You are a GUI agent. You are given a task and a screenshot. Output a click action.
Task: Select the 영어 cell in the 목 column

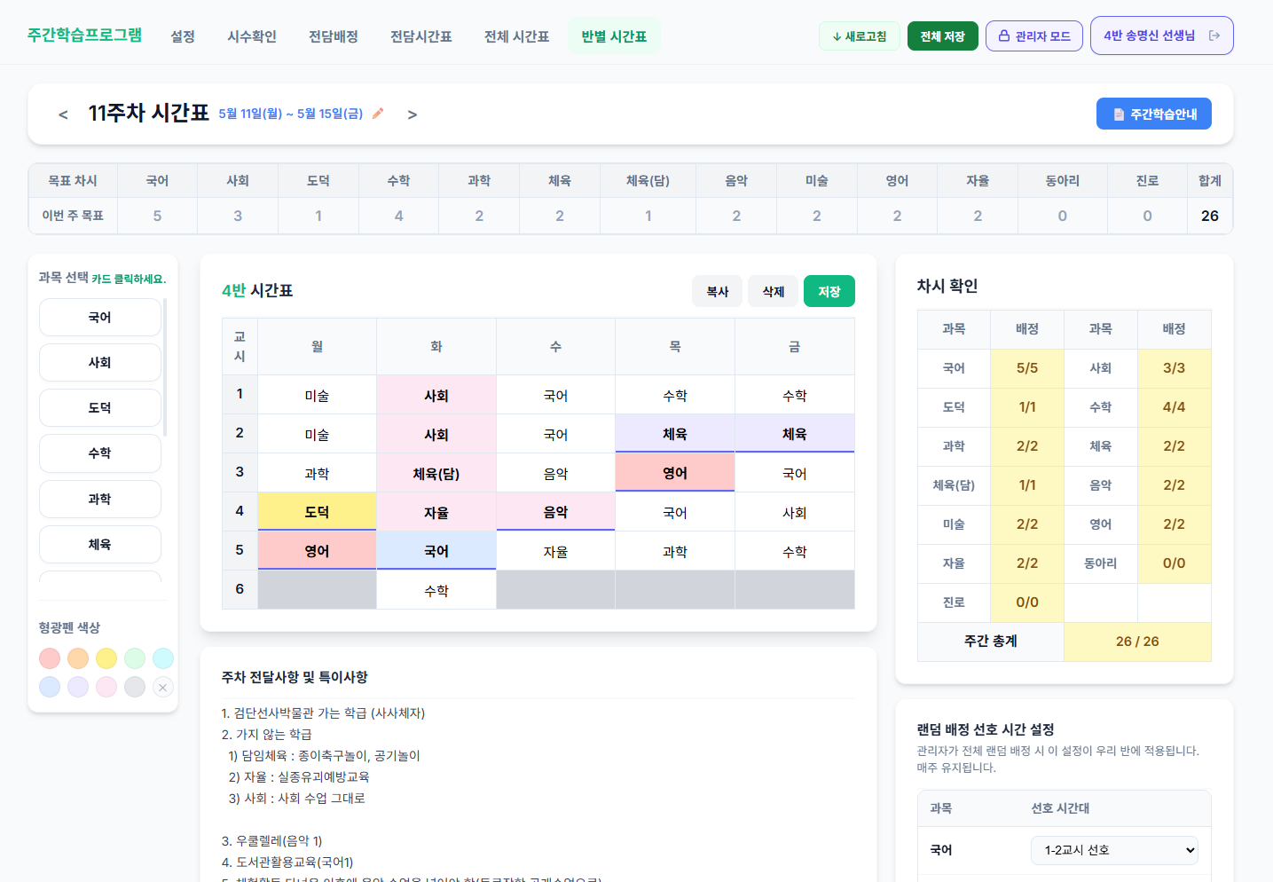click(675, 473)
